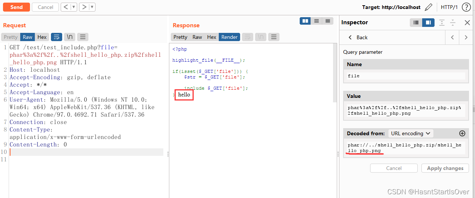The width and height of the screenshot is (475, 198).
Task: Select combined tabbed layout view
Action: coord(328,21)
